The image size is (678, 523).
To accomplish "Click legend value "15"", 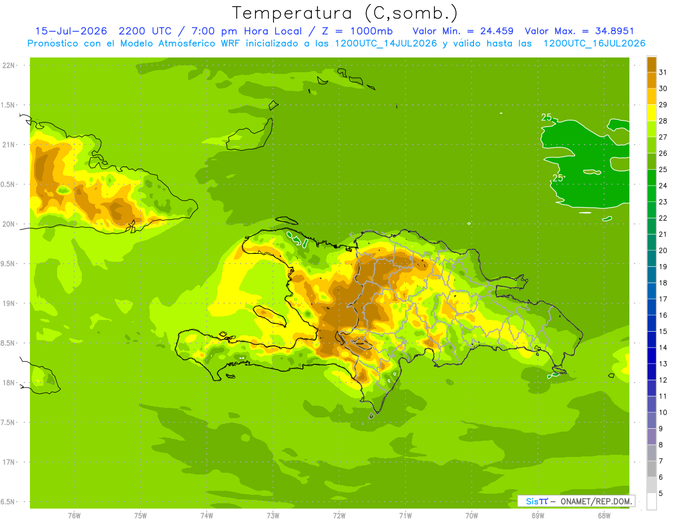I will [663, 331].
